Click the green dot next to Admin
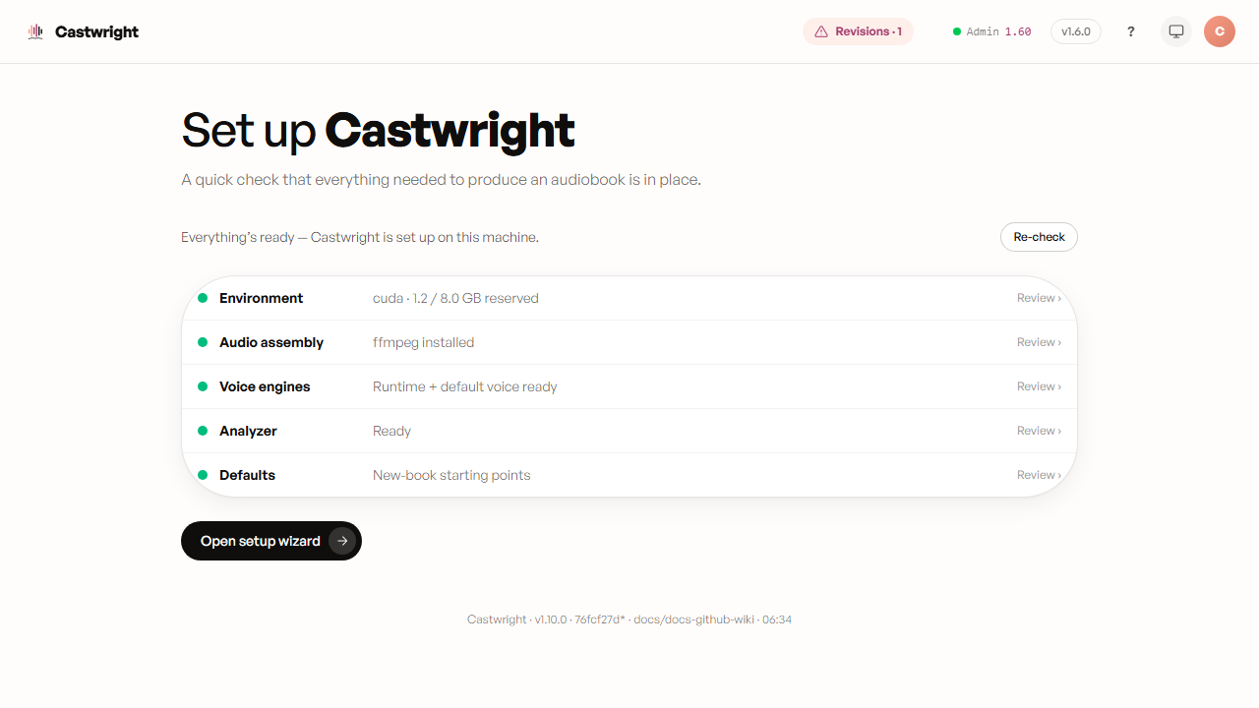The width and height of the screenshot is (1259, 708). 957,31
